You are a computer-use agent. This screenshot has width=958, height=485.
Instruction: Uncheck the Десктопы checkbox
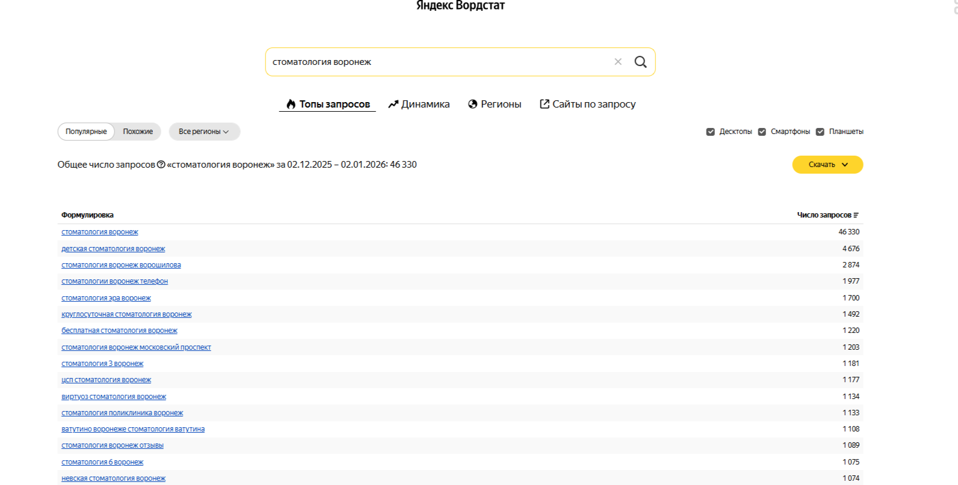(x=710, y=132)
